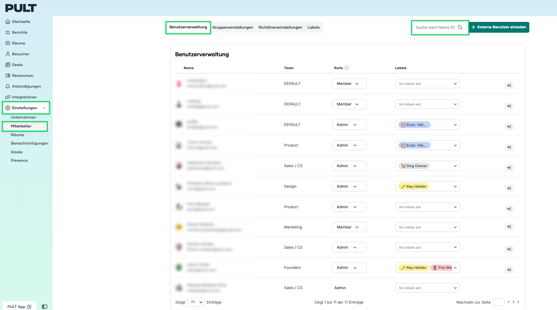Viewport: 557px width, 310px height.
Task: Select Unternehmen under Einstellungen
Action: point(23,117)
